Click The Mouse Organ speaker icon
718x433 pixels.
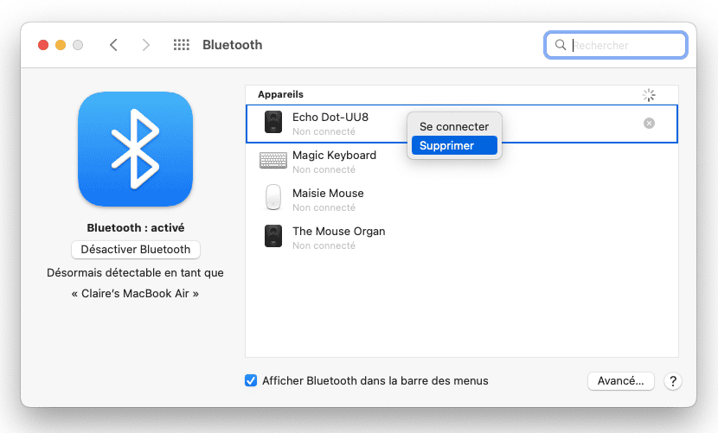[273, 236]
